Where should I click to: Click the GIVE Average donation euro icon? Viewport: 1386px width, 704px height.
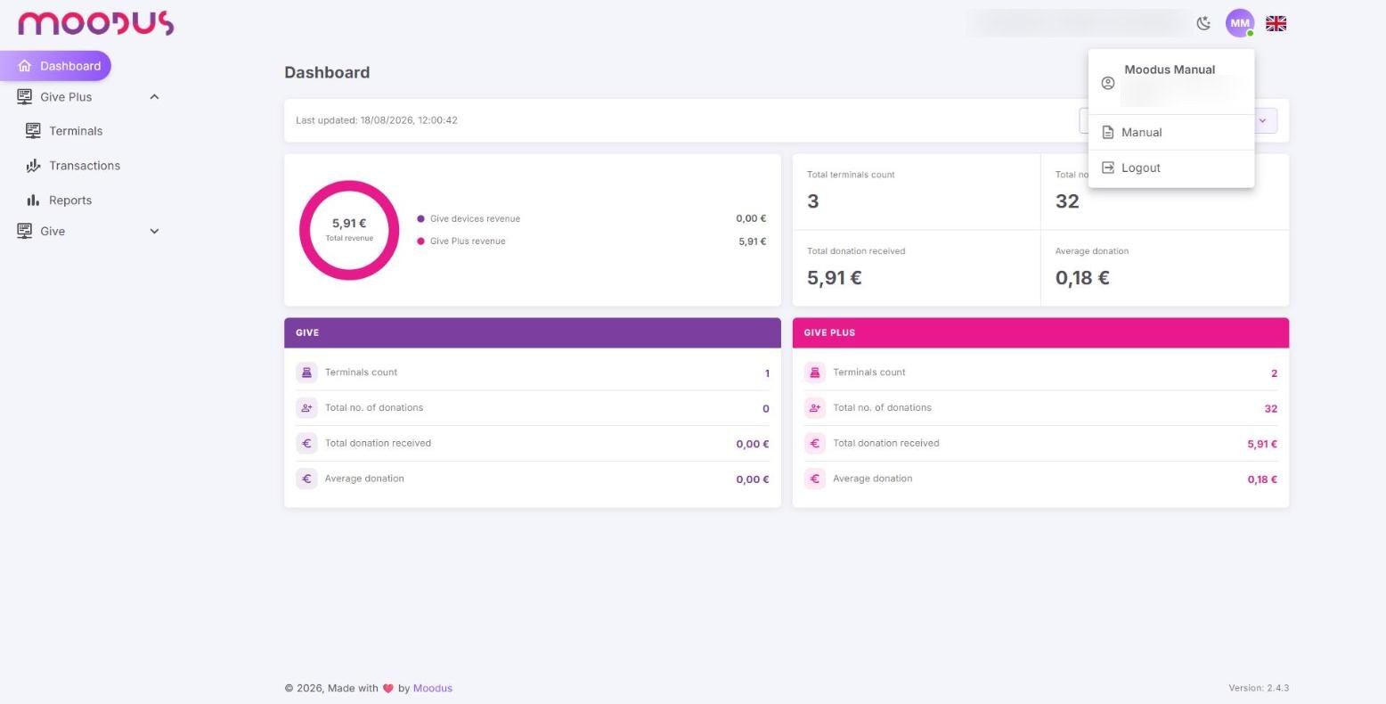pos(306,479)
